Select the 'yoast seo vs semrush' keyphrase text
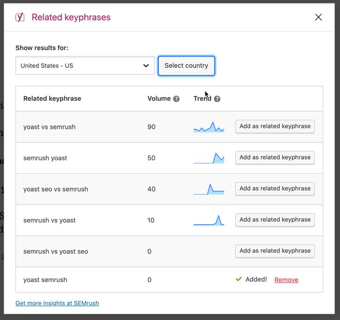This screenshot has height=320, width=340. coord(56,189)
